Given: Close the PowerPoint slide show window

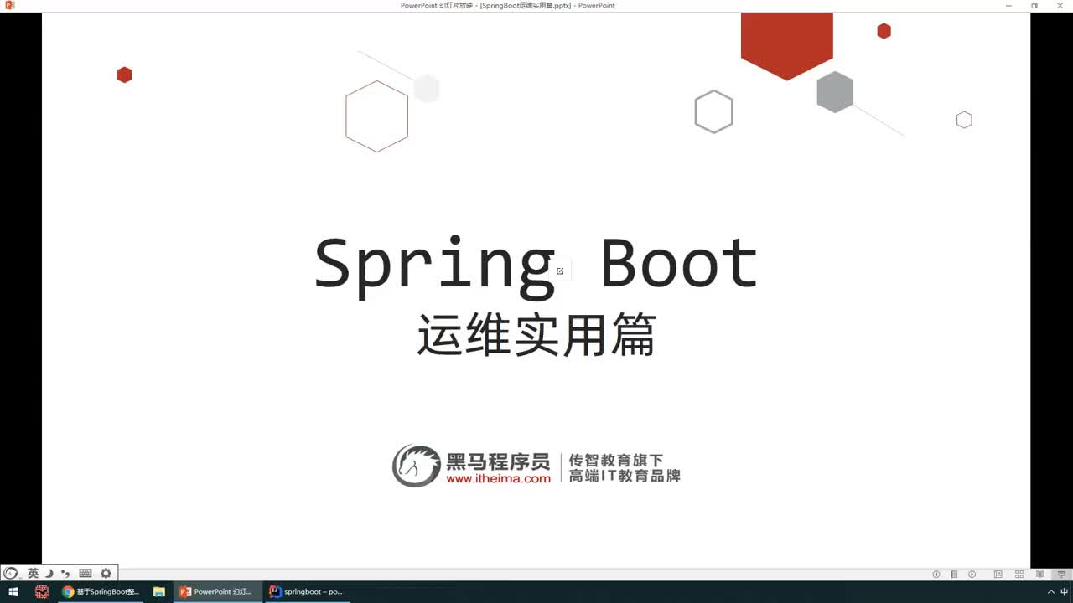Looking at the screenshot, I should [1059, 5].
